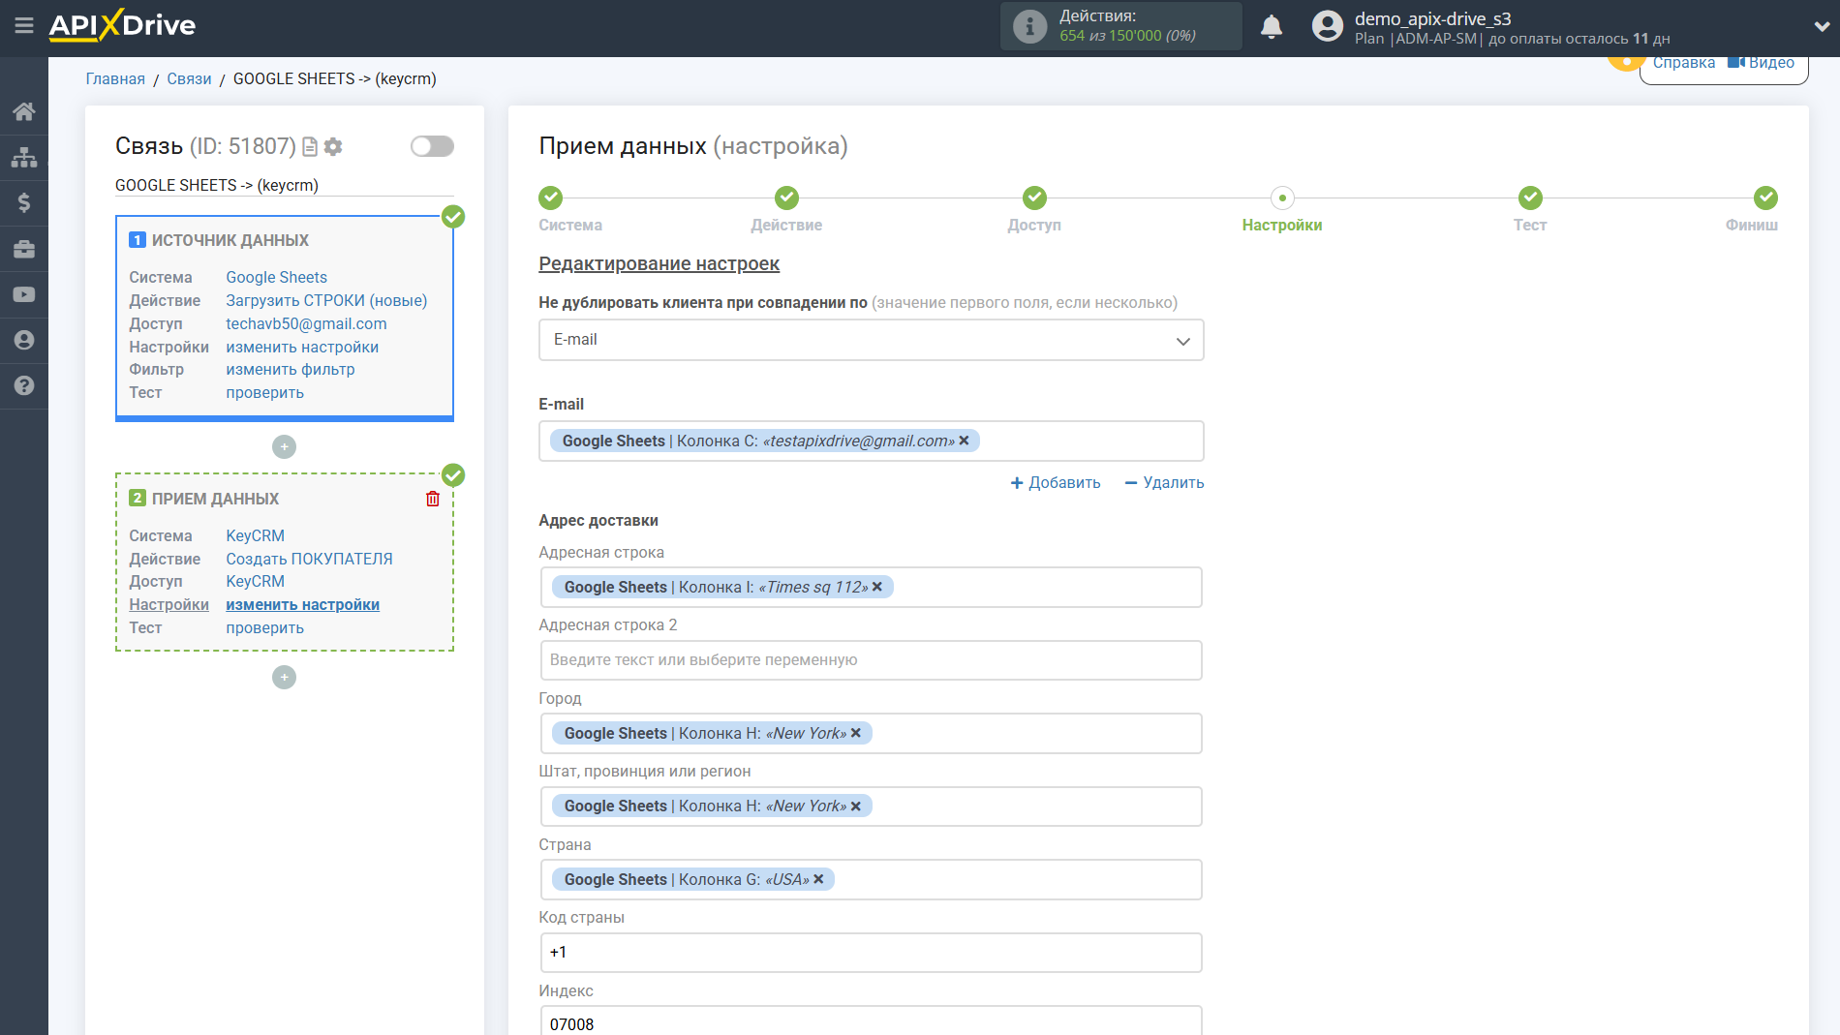Viewport: 1840px width, 1035px height.
Task: Click the techavb50@gmail.com access link
Action: pos(306,323)
